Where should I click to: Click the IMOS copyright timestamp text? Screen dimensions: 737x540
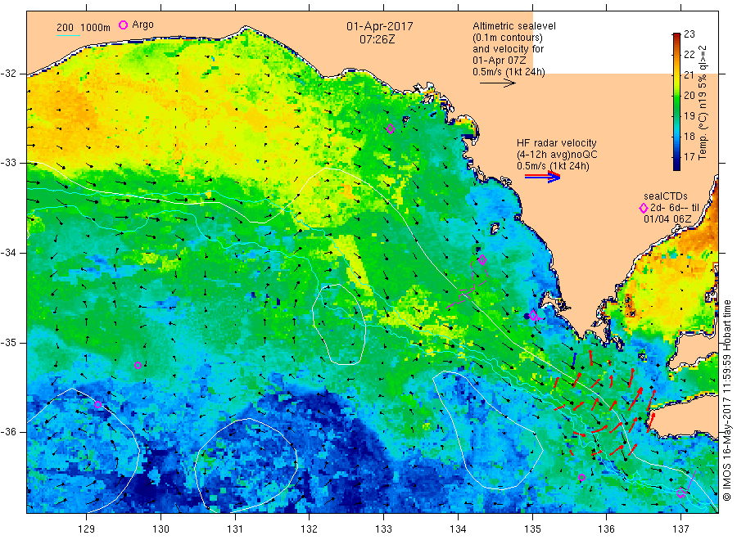[x=727, y=400]
